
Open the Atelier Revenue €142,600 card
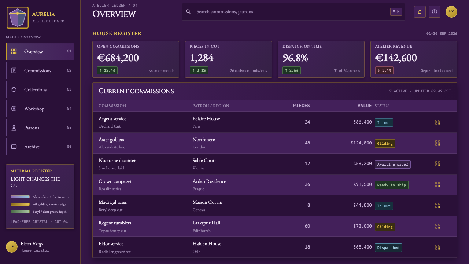tap(414, 59)
